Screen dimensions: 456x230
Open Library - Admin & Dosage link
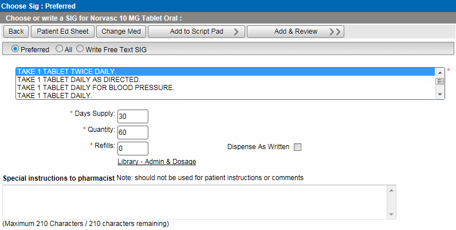point(157,162)
